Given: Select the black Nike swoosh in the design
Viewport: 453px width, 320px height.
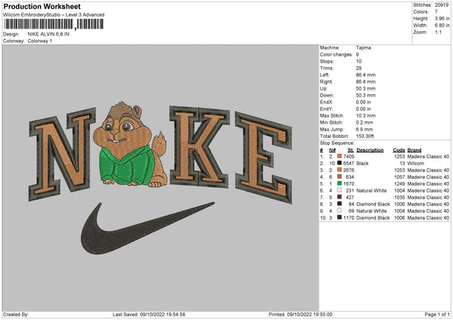Looking at the screenshot, I should [147, 228].
